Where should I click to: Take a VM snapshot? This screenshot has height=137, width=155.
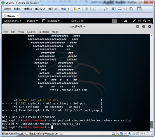point(95,9)
